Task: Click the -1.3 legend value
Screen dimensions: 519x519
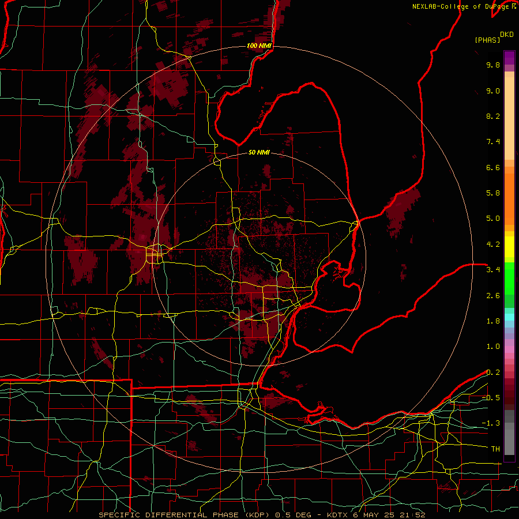Action: pyautogui.click(x=491, y=423)
